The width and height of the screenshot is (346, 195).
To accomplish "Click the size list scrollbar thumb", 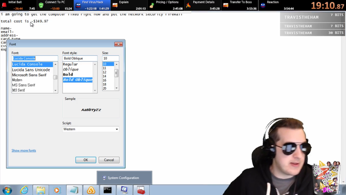I will point(117,73).
